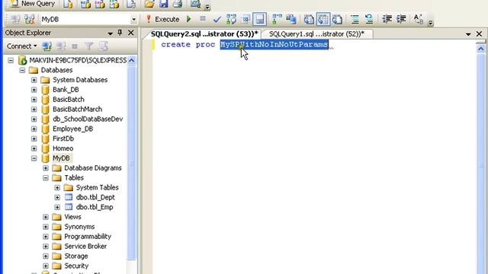The image size is (488, 274).
Task: Specify Values for Template Parameters
Action: pyautogui.click(x=419, y=19)
